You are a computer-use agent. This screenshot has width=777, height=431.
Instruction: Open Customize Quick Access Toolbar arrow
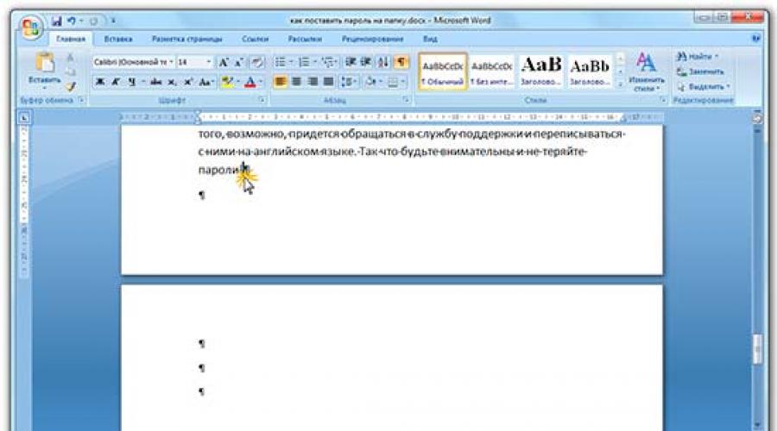(x=113, y=21)
